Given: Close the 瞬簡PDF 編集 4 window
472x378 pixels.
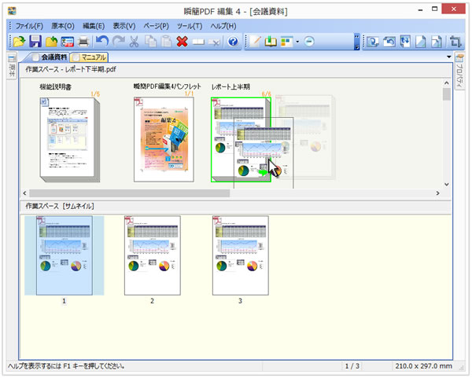Looking at the screenshot, I should pyautogui.click(x=453, y=9).
